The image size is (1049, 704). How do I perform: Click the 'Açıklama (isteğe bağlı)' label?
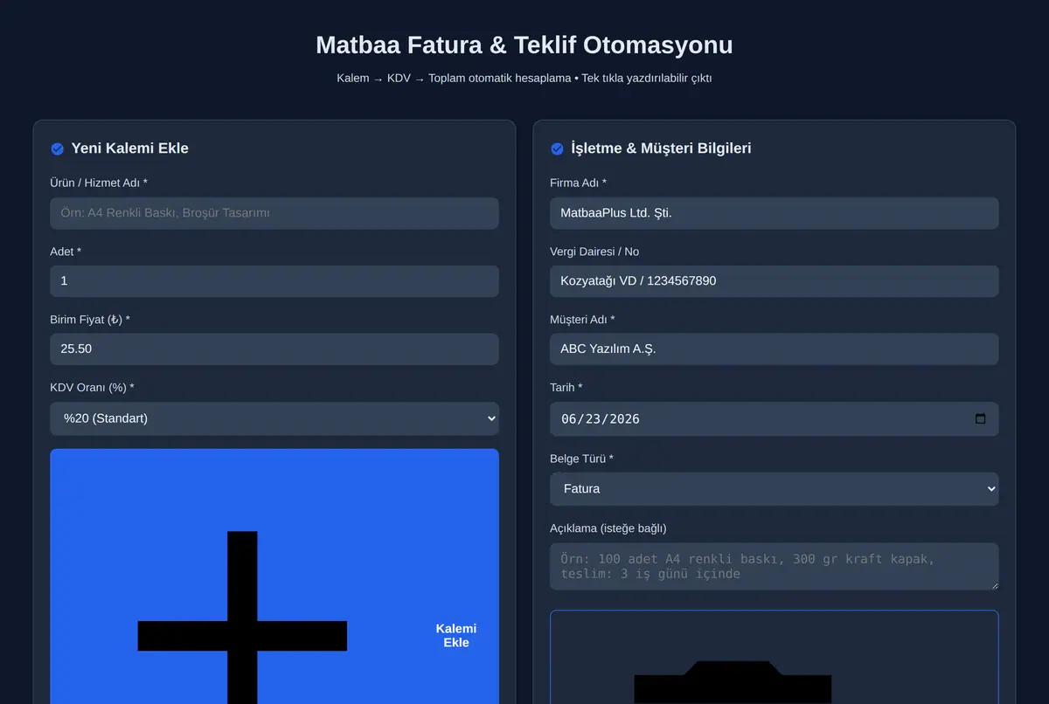click(608, 528)
